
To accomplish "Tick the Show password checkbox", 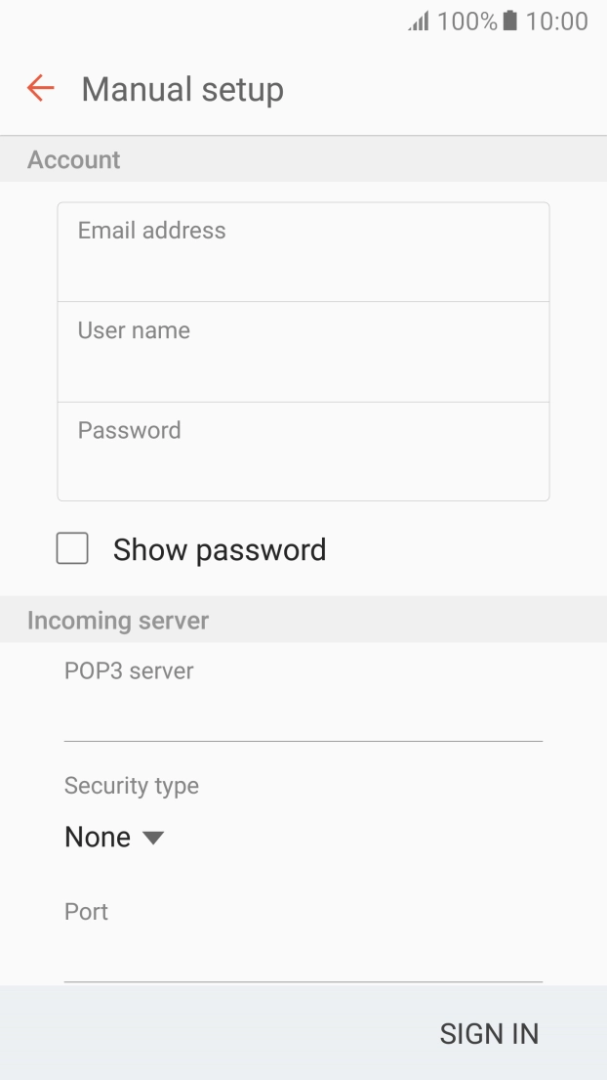I will 72,549.
